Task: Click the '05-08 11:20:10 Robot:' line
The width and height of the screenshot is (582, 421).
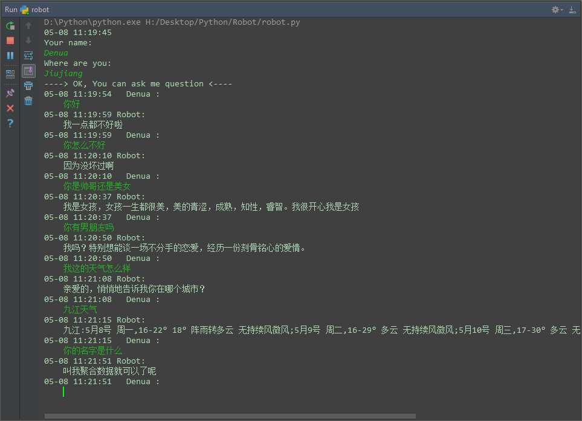Action: point(94,155)
